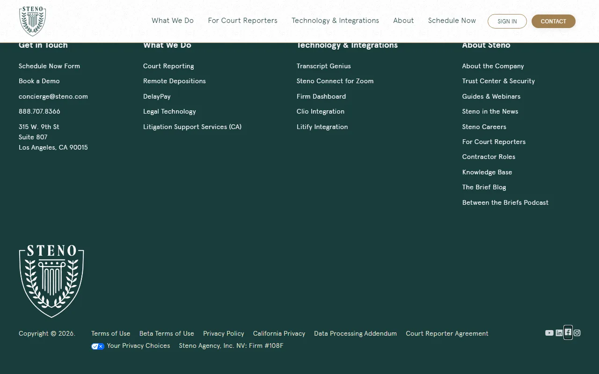Click the Steno shield logo in header
Screen dimensions: 599x374
pos(32,21)
